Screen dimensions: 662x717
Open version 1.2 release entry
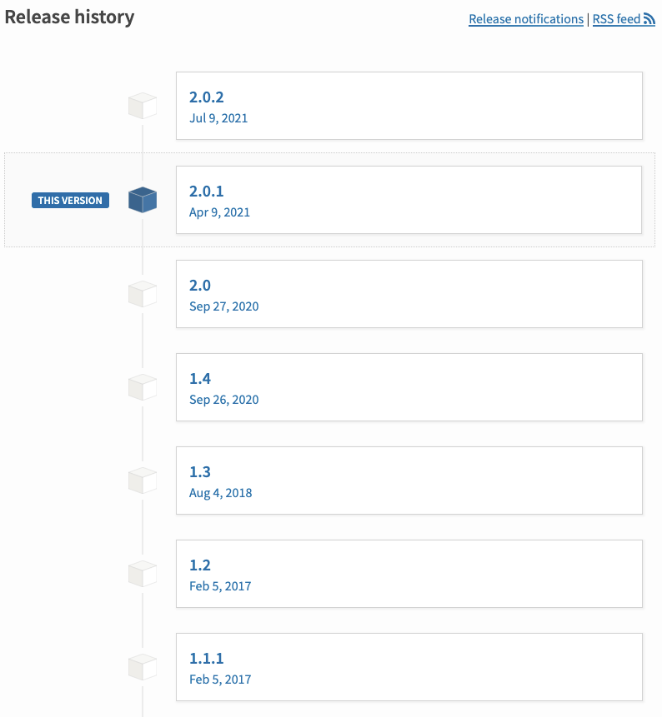pos(409,573)
